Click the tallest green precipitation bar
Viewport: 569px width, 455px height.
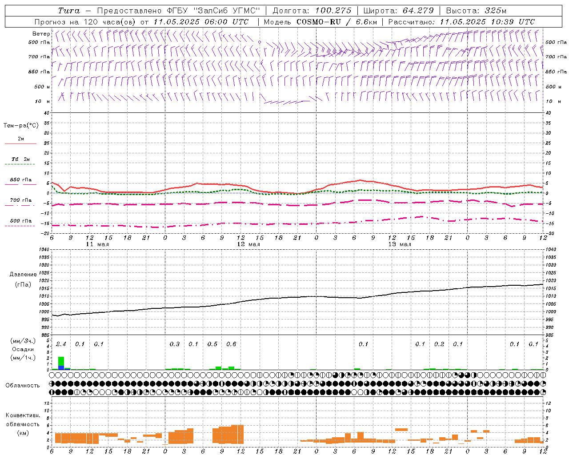coord(61,361)
